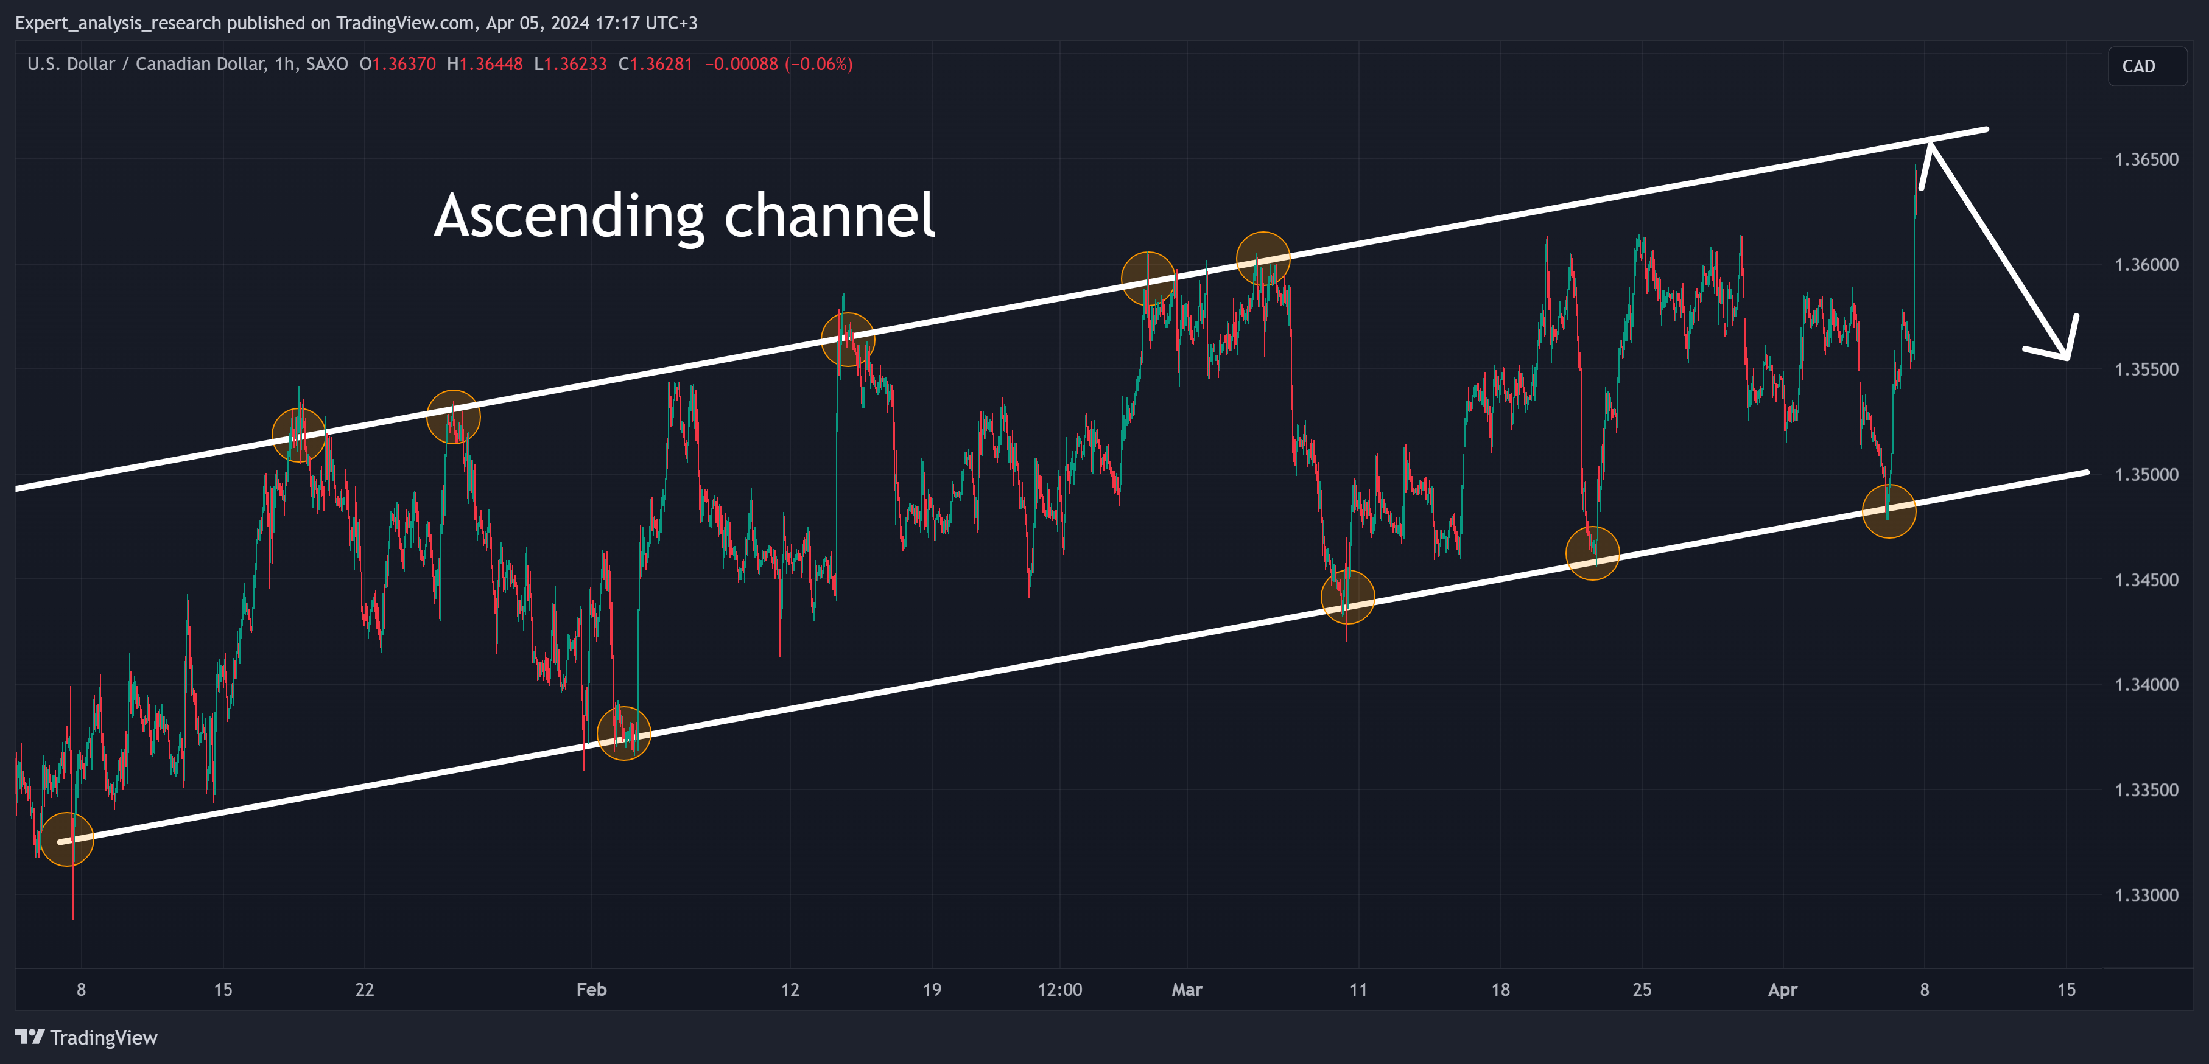The height and width of the screenshot is (1064, 2209).
Task: Click the '19' date axis label
Action: click(x=932, y=989)
